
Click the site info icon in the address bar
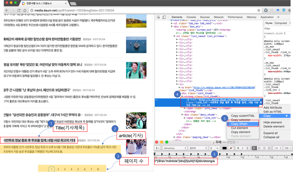(x=32, y=10)
